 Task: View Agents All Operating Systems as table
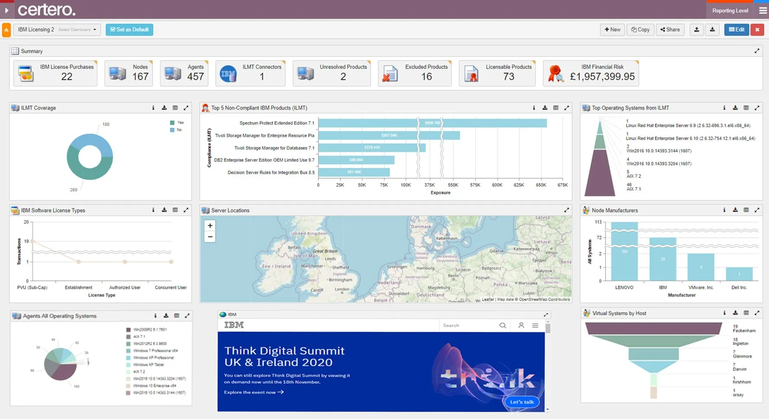pos(177,316)
